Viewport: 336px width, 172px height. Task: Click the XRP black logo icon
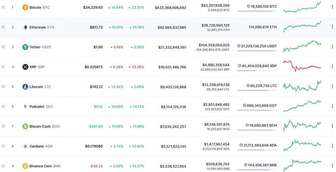click(25, 67)
